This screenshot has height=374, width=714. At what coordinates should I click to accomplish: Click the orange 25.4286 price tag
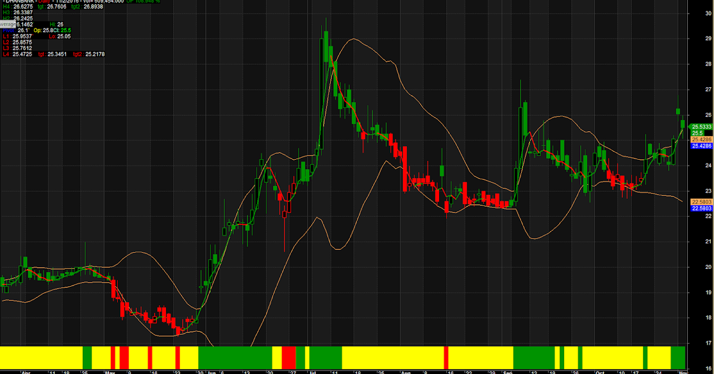coord(702,139)
